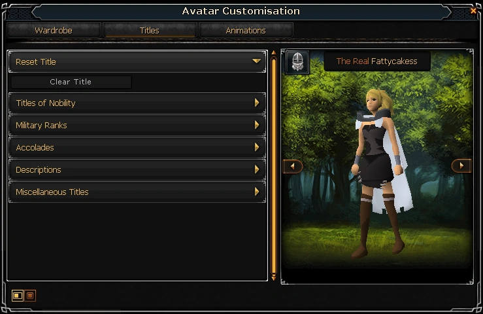Click the helmet icon beside the avatar name
The height and width of the screenshot is (314, 483).
(297, 62)
